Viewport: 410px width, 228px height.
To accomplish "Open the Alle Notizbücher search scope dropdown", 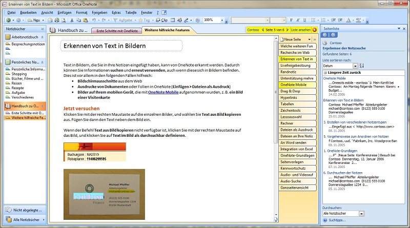I will point(361,214).
